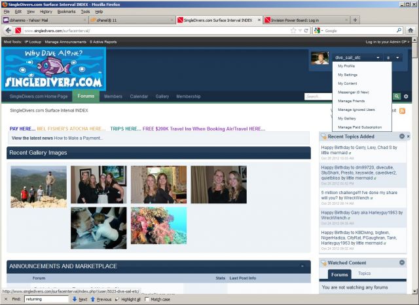Collapse the Recent Topics Added block

pyautogui.click(x=401, y=136)
